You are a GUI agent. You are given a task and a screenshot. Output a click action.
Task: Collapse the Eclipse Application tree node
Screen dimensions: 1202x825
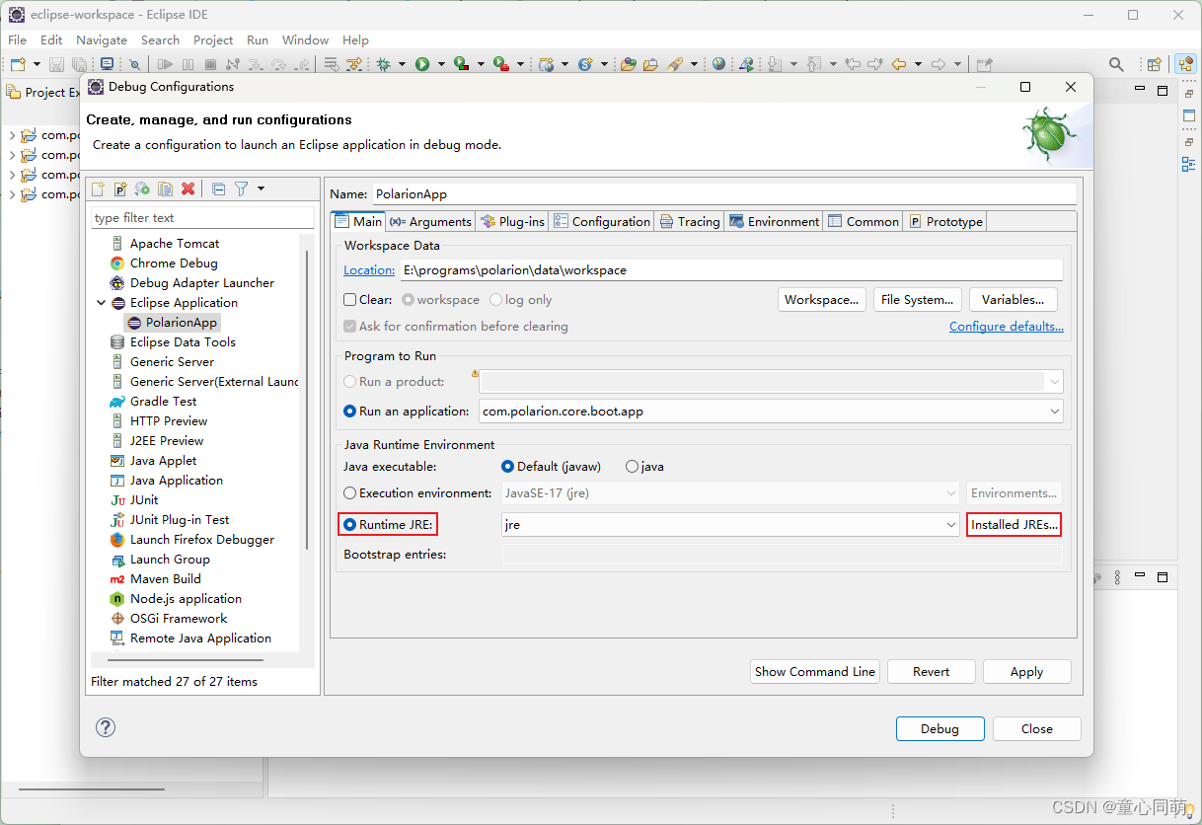tap(101, 302)
